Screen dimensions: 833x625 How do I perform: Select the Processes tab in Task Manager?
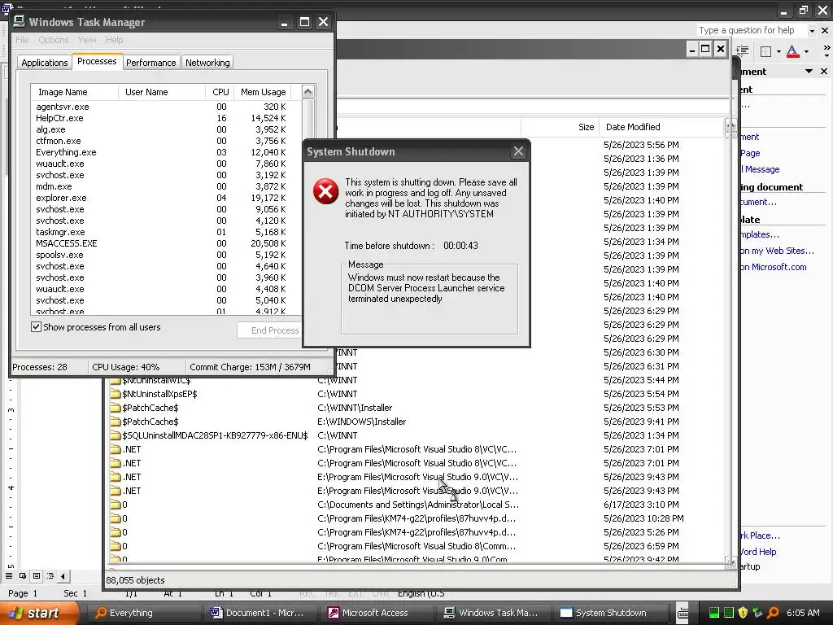97,61
